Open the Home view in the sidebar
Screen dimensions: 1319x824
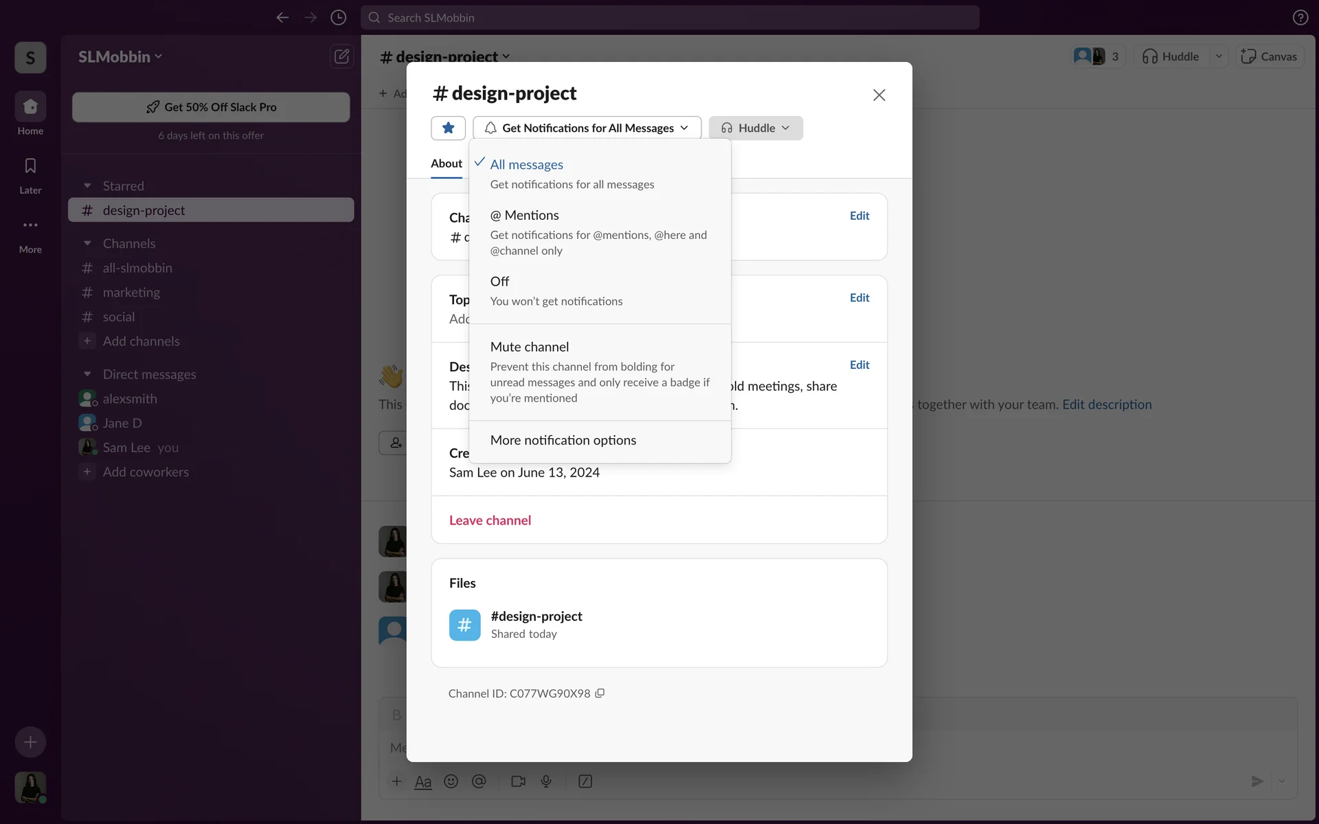click(x=30, y=107)
